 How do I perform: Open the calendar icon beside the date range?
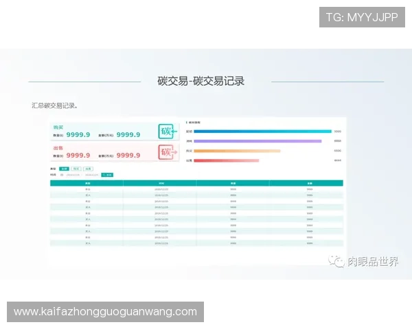(62, 175)
